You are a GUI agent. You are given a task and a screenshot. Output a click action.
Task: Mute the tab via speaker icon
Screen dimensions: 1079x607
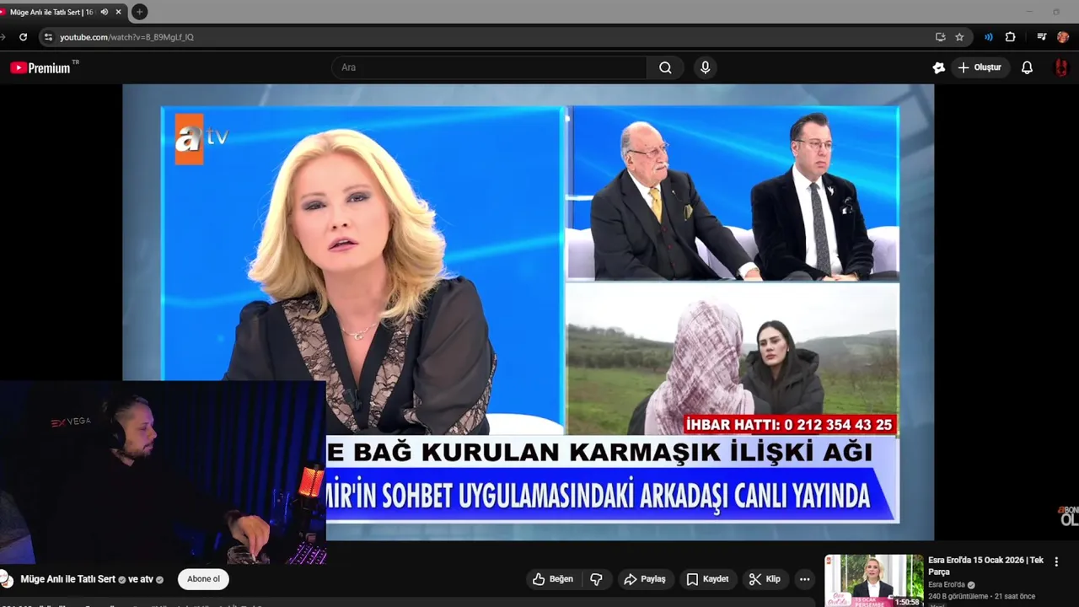pos(105,12)
